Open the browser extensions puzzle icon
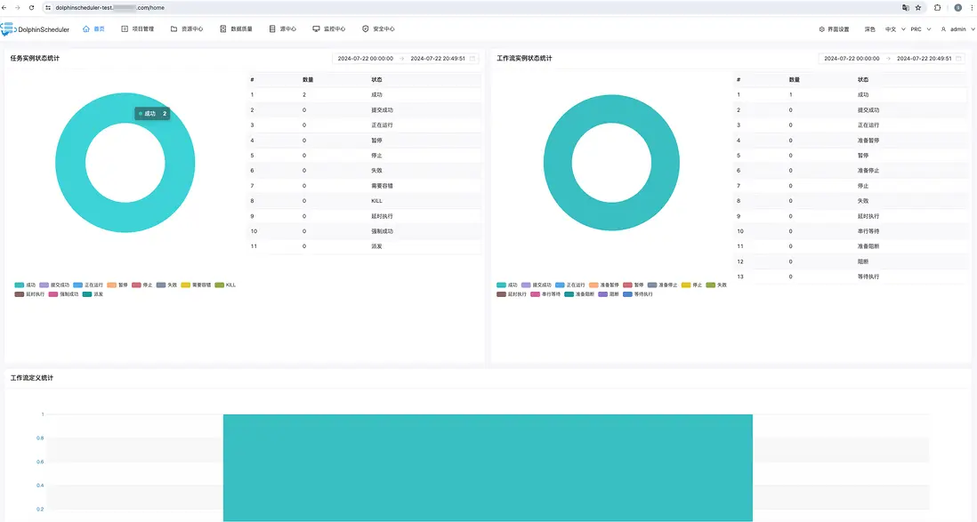This screenshot has width=977, height=522. pyautogui.click(x=937, y=7)
